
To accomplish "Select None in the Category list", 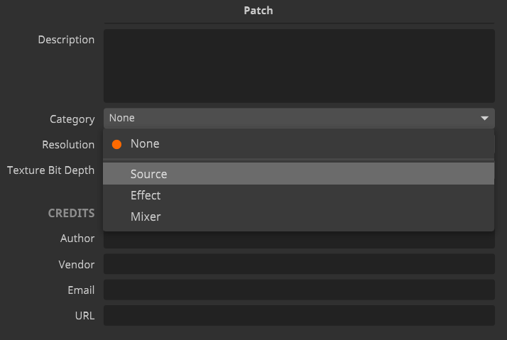I will tap(298, 144).
